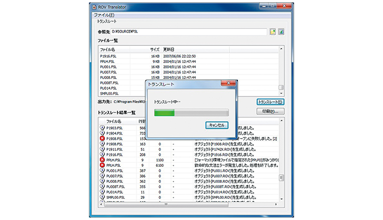383x220 pixels.
Task: Click the トランスレート(T) button
Action: pyautogui.click(x=270, y=102)
